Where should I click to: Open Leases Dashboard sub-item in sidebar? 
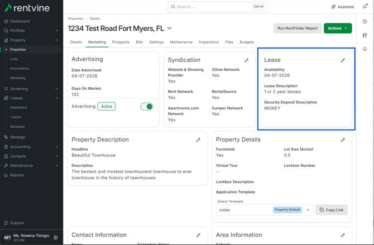click(18, 108)
